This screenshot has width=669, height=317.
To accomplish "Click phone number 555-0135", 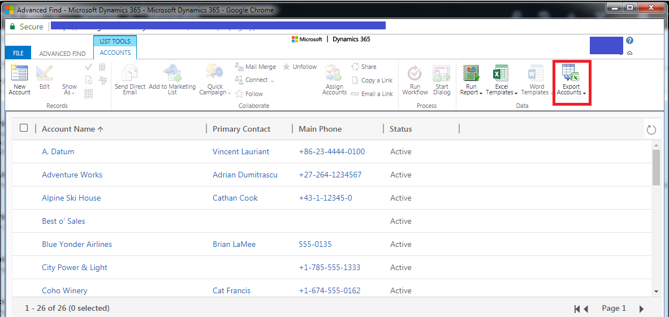I will [x=316, y=244].
